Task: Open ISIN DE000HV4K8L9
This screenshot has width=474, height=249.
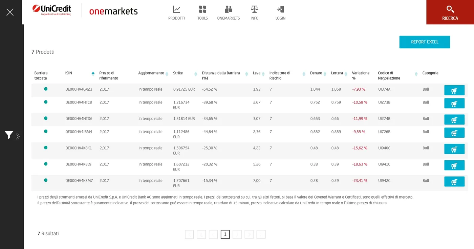Action: coord(79,164)
